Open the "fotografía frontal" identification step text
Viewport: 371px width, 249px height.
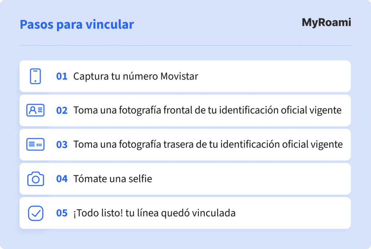[x=207, y=110]
